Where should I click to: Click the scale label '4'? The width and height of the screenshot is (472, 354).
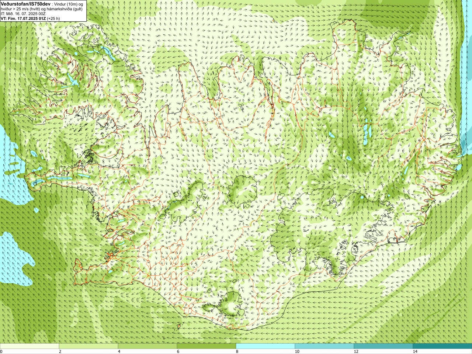pos(119,351)
